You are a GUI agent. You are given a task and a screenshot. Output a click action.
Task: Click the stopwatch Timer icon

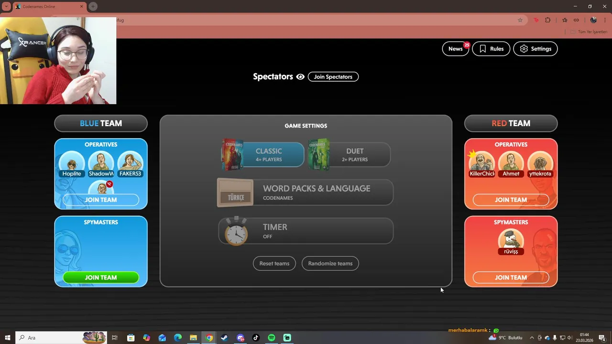(x=236, y=231)
